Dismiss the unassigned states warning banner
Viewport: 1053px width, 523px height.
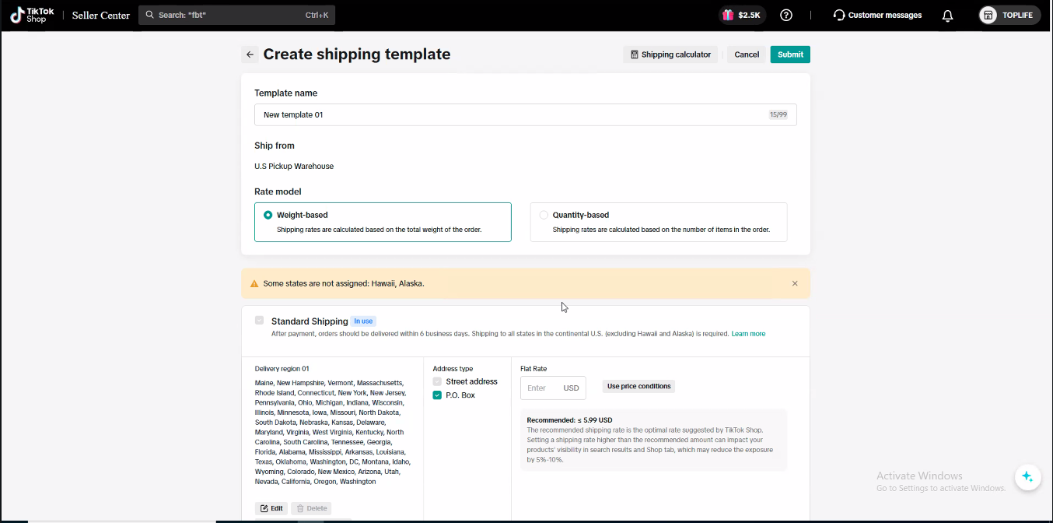click(x=795, y=283)
